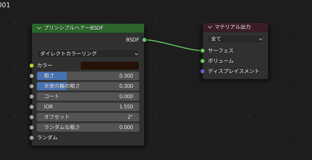Select the プリンシプルヘアーBSDF node header title

74,28
